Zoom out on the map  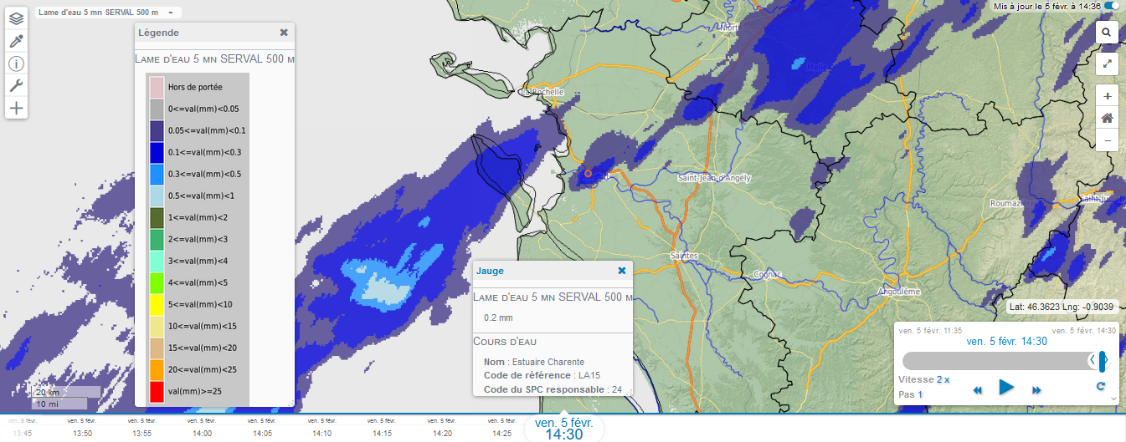pyautogui.click(x=1107, y=140)
